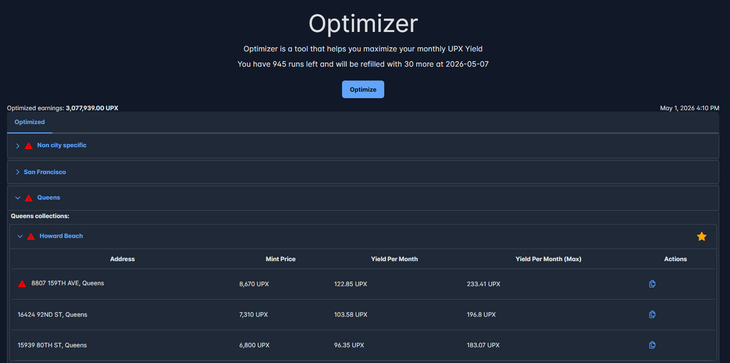Toggle the Howard Beach favorite star
The width and height of the screenshot is (730, 363).
(702, 237)
